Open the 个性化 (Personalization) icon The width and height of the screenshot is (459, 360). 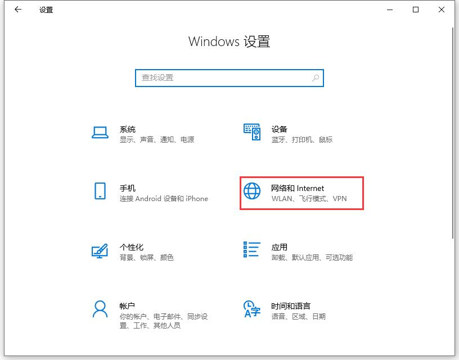(100, 251)
